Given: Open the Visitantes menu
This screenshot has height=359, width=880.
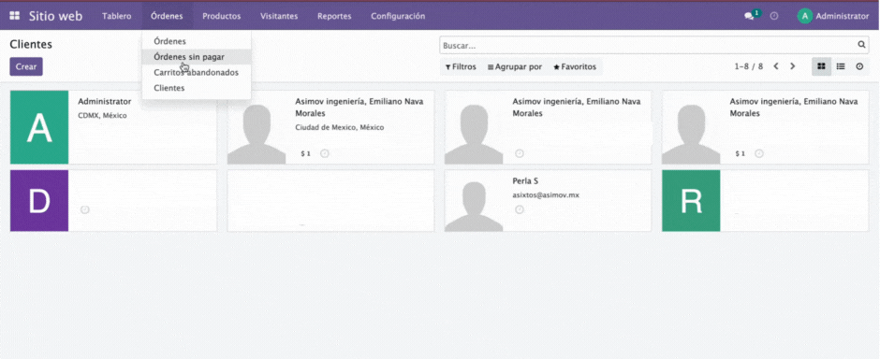Looking at the screenshot, I should click(x=279, y=16).
